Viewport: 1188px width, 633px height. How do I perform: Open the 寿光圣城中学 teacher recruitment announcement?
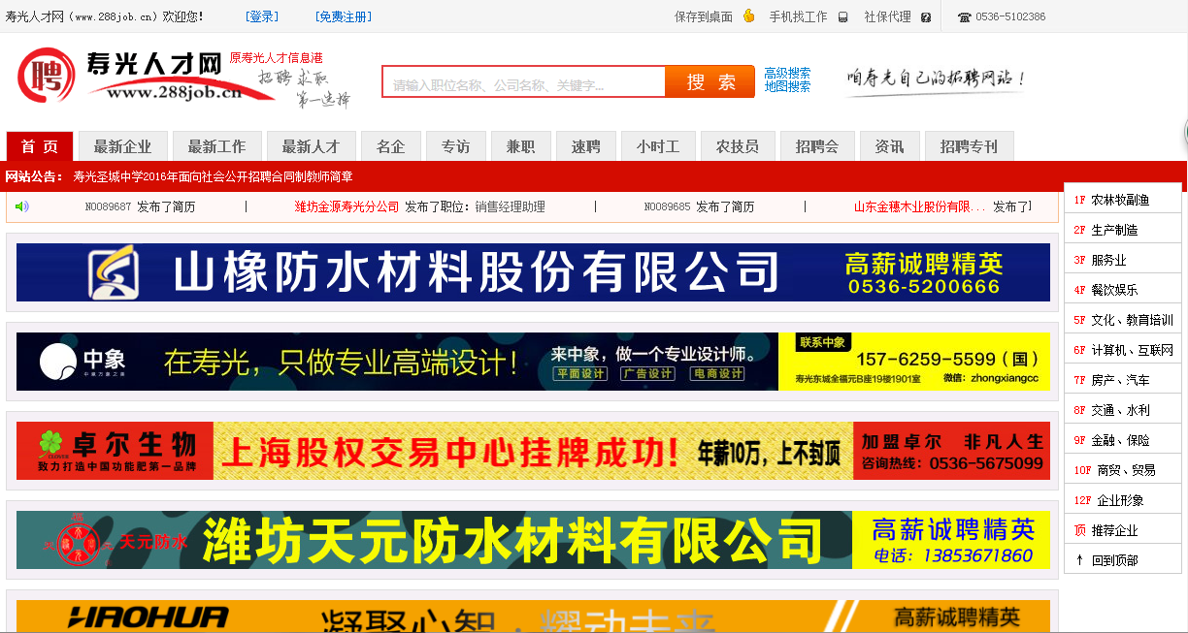tap(213, 176)
